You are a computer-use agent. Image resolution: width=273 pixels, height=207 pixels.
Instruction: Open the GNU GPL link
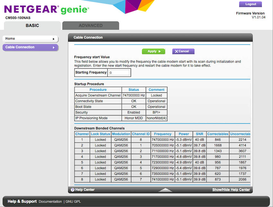[x=73, y=202]
